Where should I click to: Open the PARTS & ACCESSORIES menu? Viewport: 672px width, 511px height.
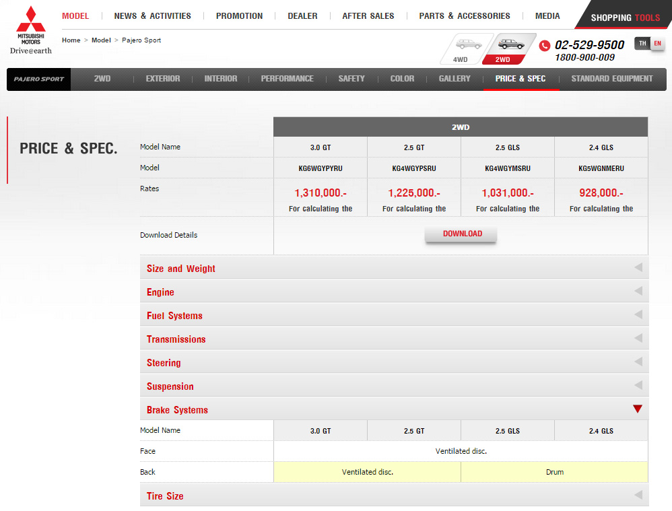tap(465, 16)
